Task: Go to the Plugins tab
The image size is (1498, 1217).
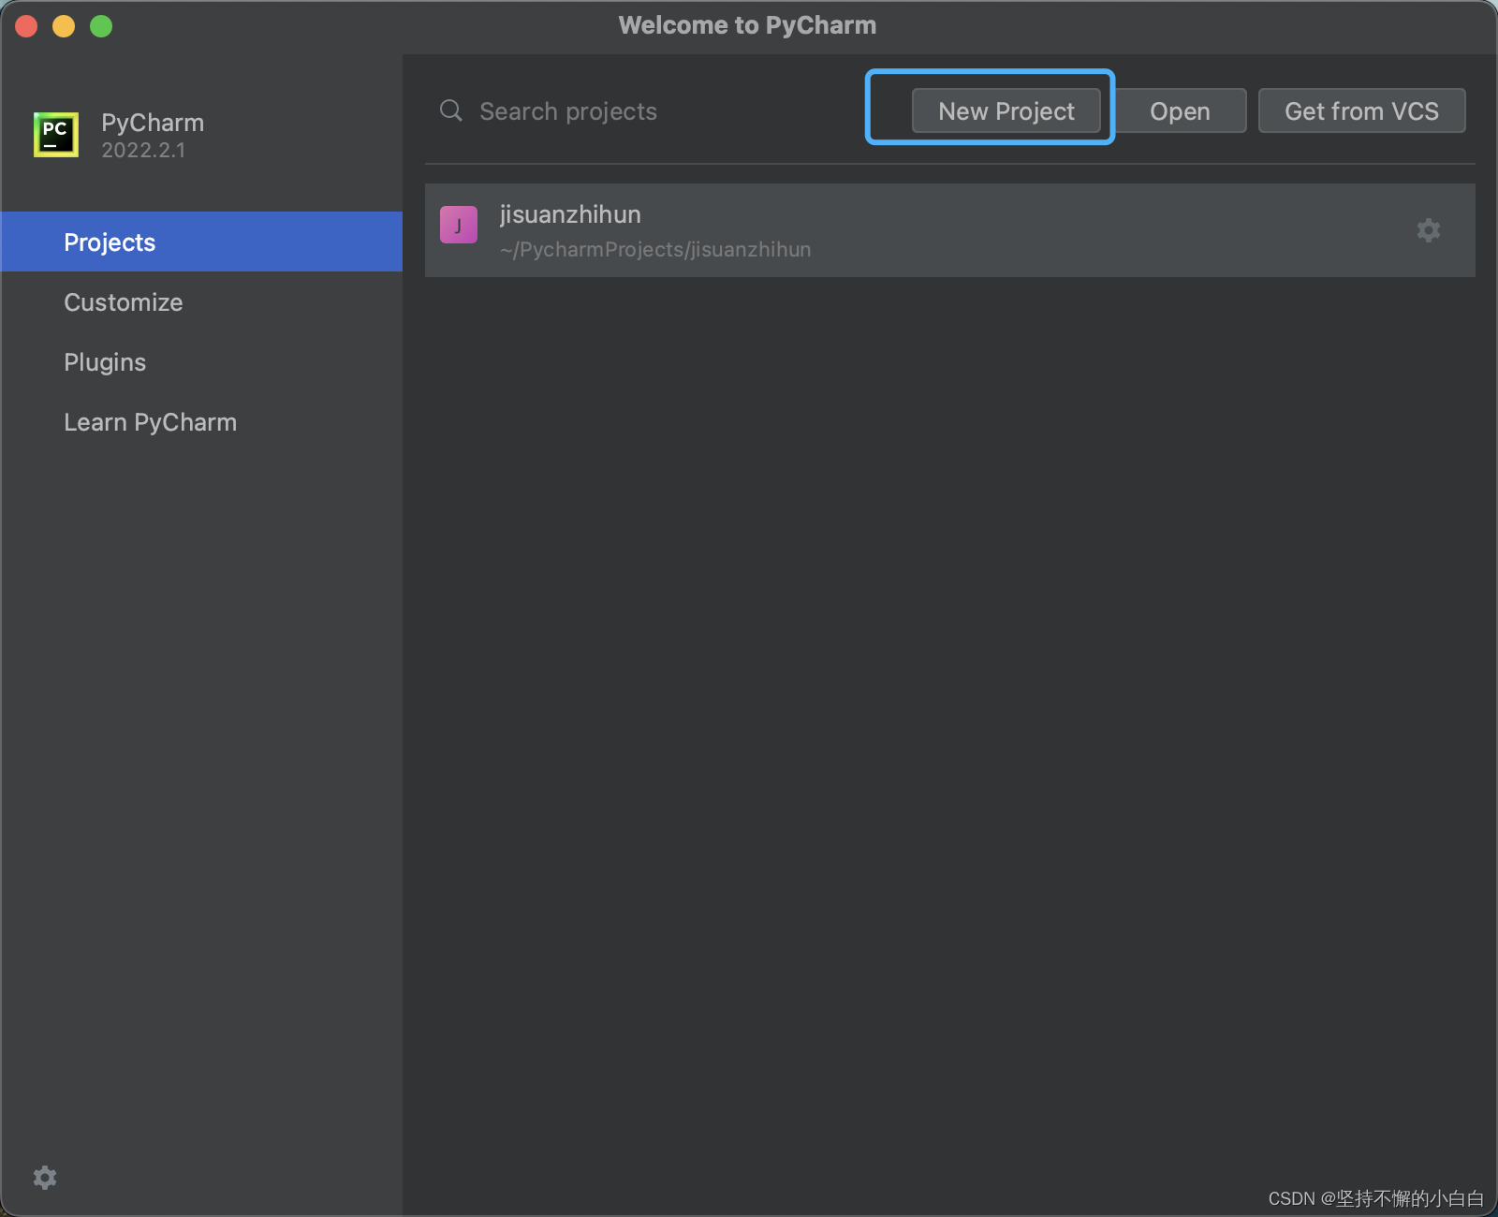Action: [x=201, y=361]
